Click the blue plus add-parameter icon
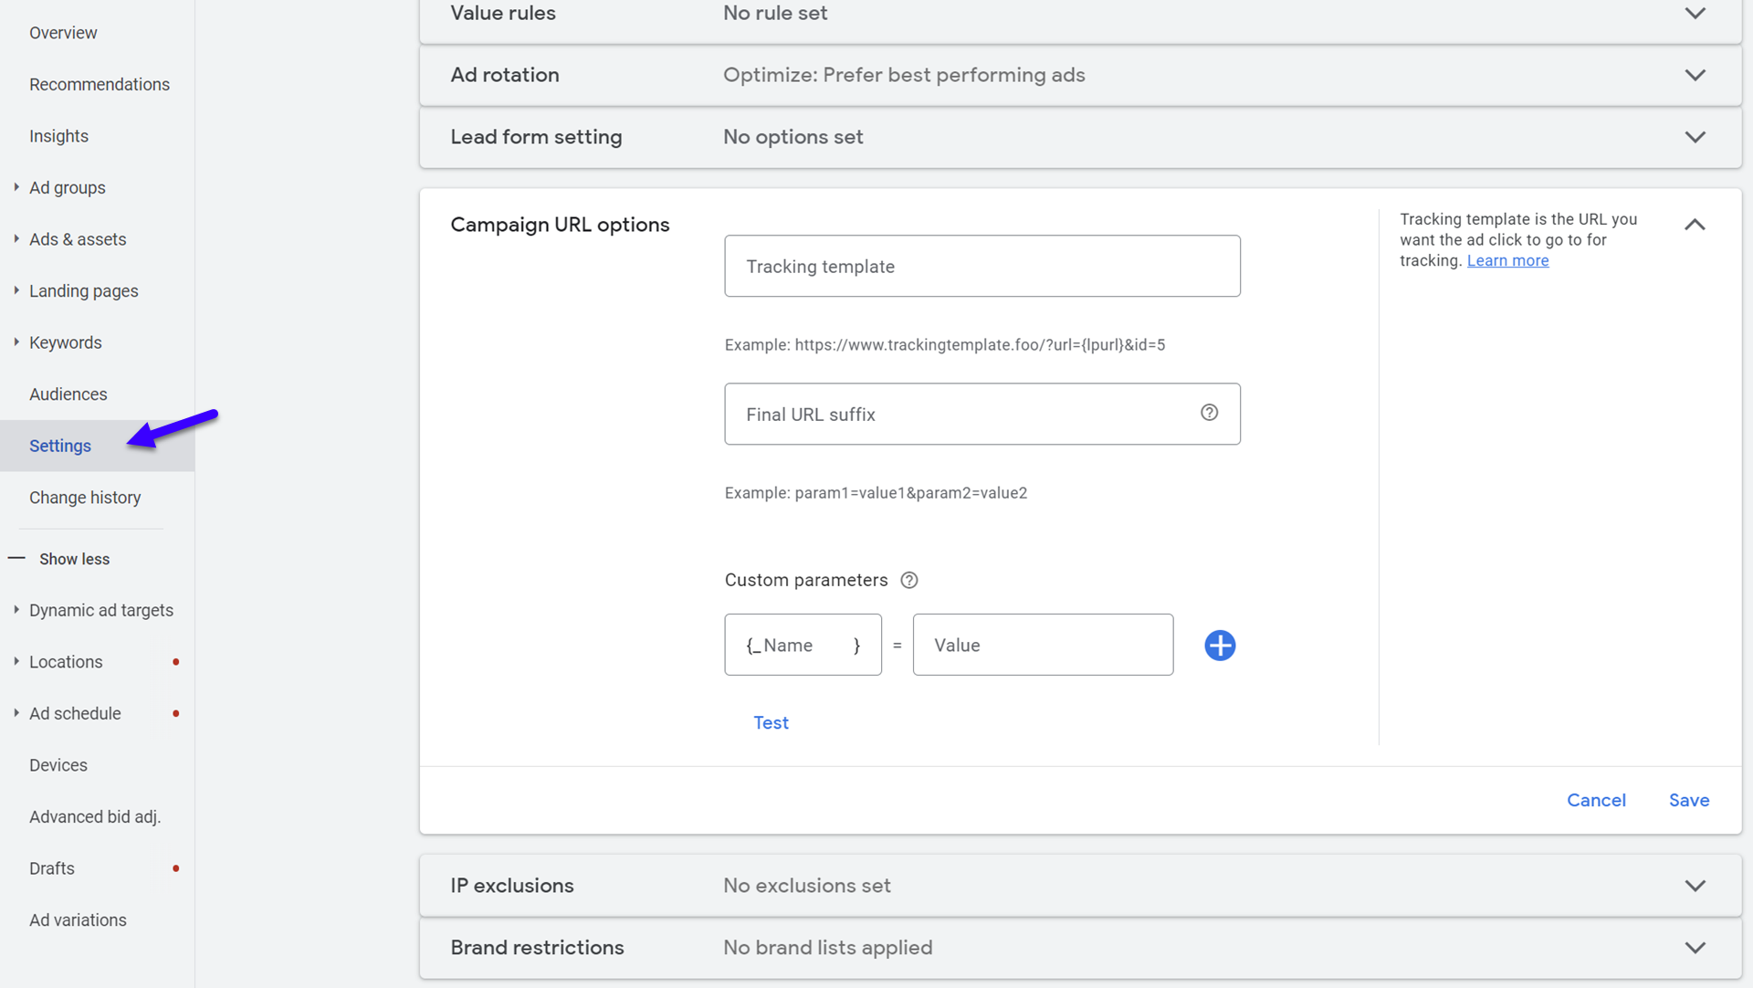This screenshot has height=988, width=1753. point(1220,646)
